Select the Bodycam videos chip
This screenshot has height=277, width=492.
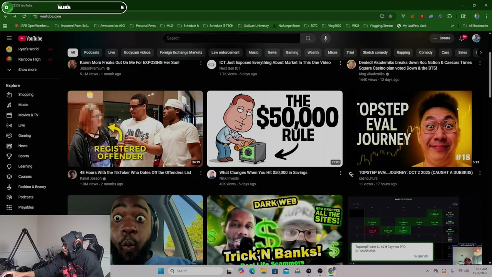(x=137, y=52)
